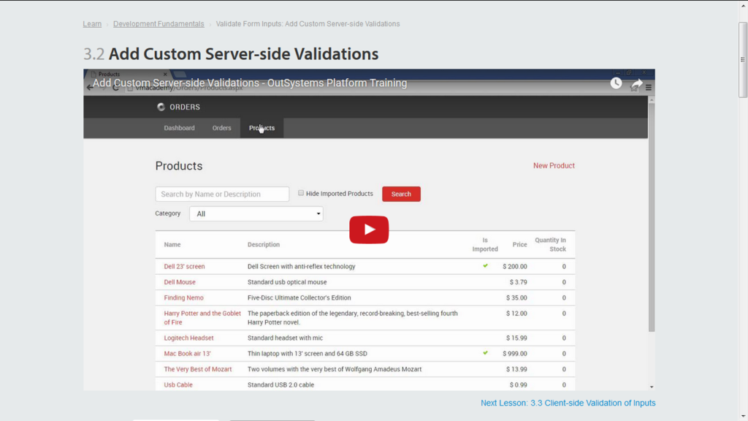Click the Description column header
Screen dimensions: 748x421
pos(263,244)
